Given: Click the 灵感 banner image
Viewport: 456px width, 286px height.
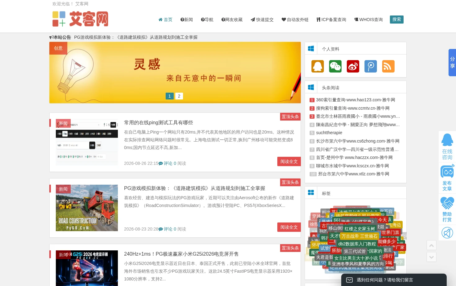Looking at the screenshot, I should tap(175, 73).
